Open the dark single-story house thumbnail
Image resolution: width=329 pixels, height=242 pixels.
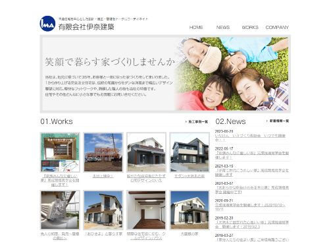146,152
